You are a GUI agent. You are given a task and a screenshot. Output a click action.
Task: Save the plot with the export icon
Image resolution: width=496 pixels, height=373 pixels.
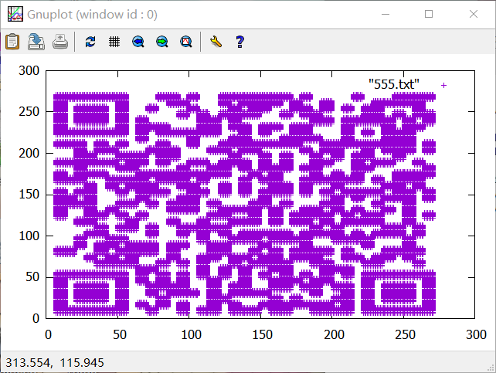36,42
